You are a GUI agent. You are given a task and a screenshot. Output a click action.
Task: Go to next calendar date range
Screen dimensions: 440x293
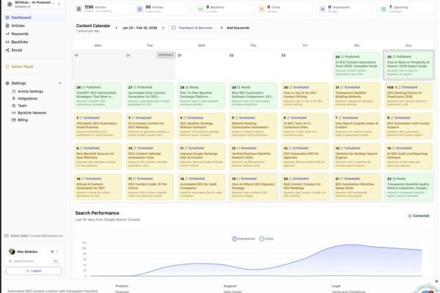[x=163, y=28]
